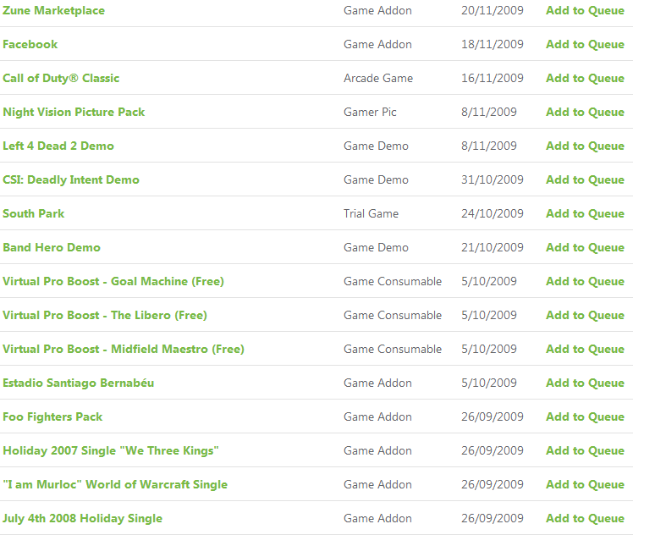This screenshot has height=535, width=655.
Task: Add Night Vision Picture Pack to queue
Action: pyautogui.click(x=585, y=112)
